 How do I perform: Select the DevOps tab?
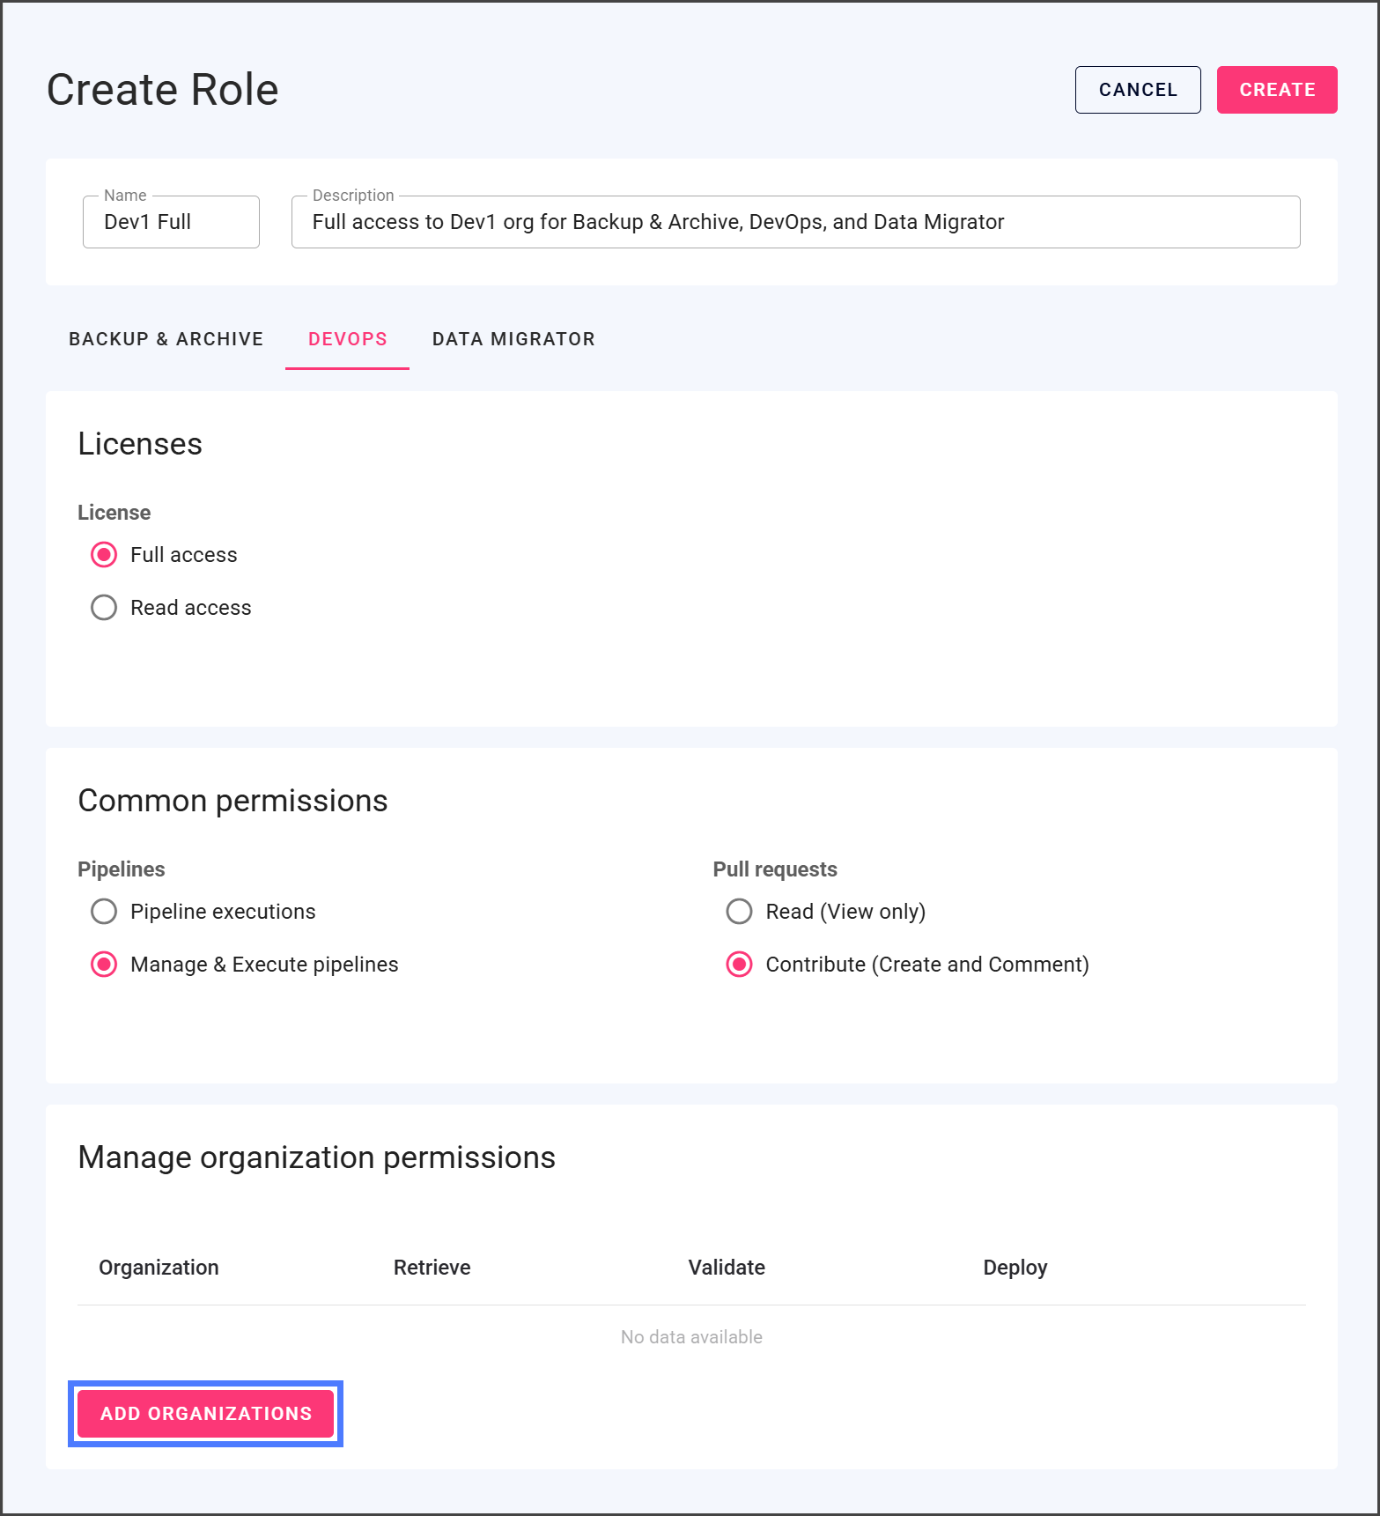point(347,339)
